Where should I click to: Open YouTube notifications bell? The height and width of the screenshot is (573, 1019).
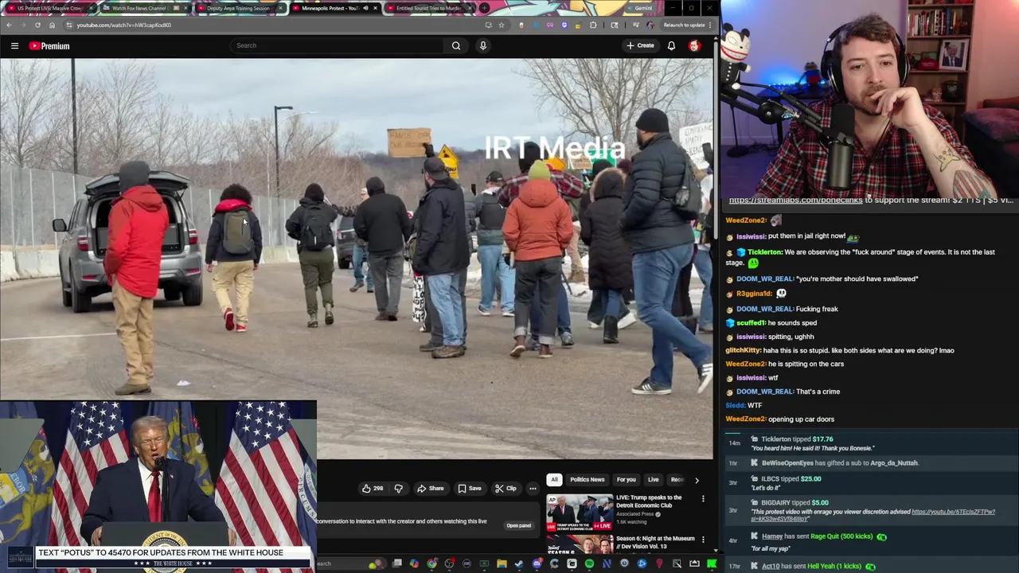[671, 45]
